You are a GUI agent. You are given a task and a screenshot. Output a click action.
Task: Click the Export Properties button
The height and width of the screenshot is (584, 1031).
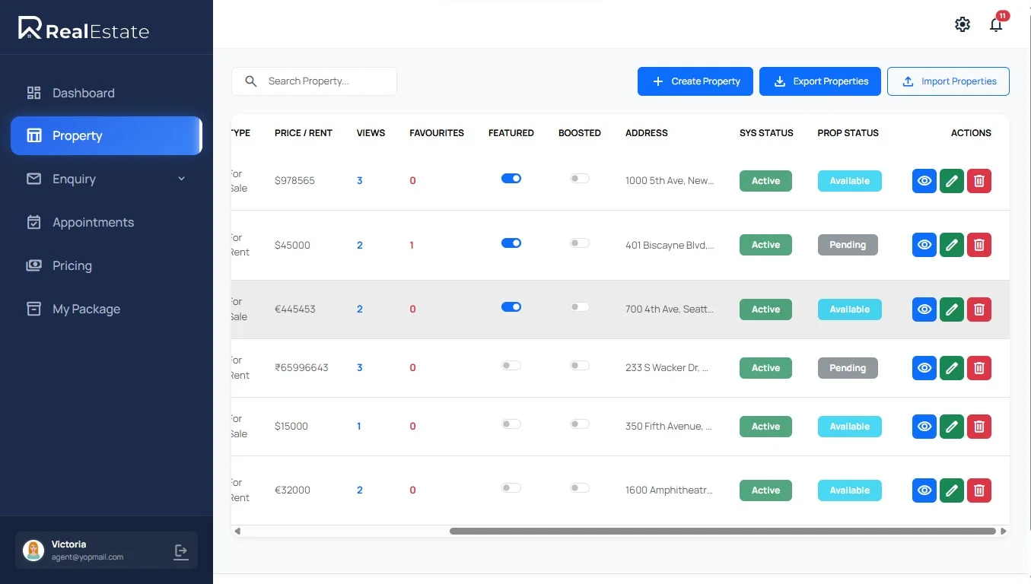pyautogui.click(x=819, y=81)
